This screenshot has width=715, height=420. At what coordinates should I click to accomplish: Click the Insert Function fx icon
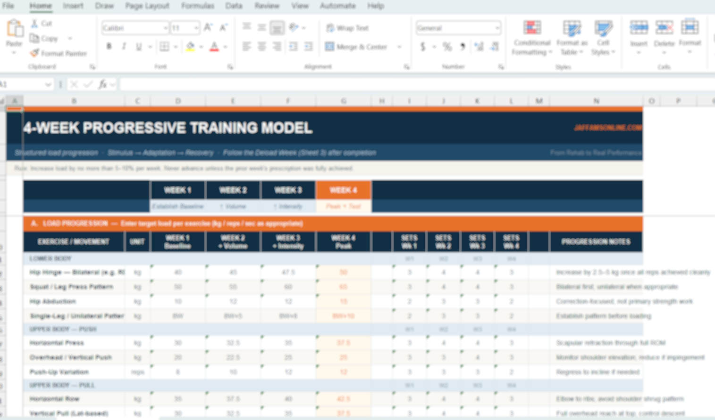click(x=102, y=84)
